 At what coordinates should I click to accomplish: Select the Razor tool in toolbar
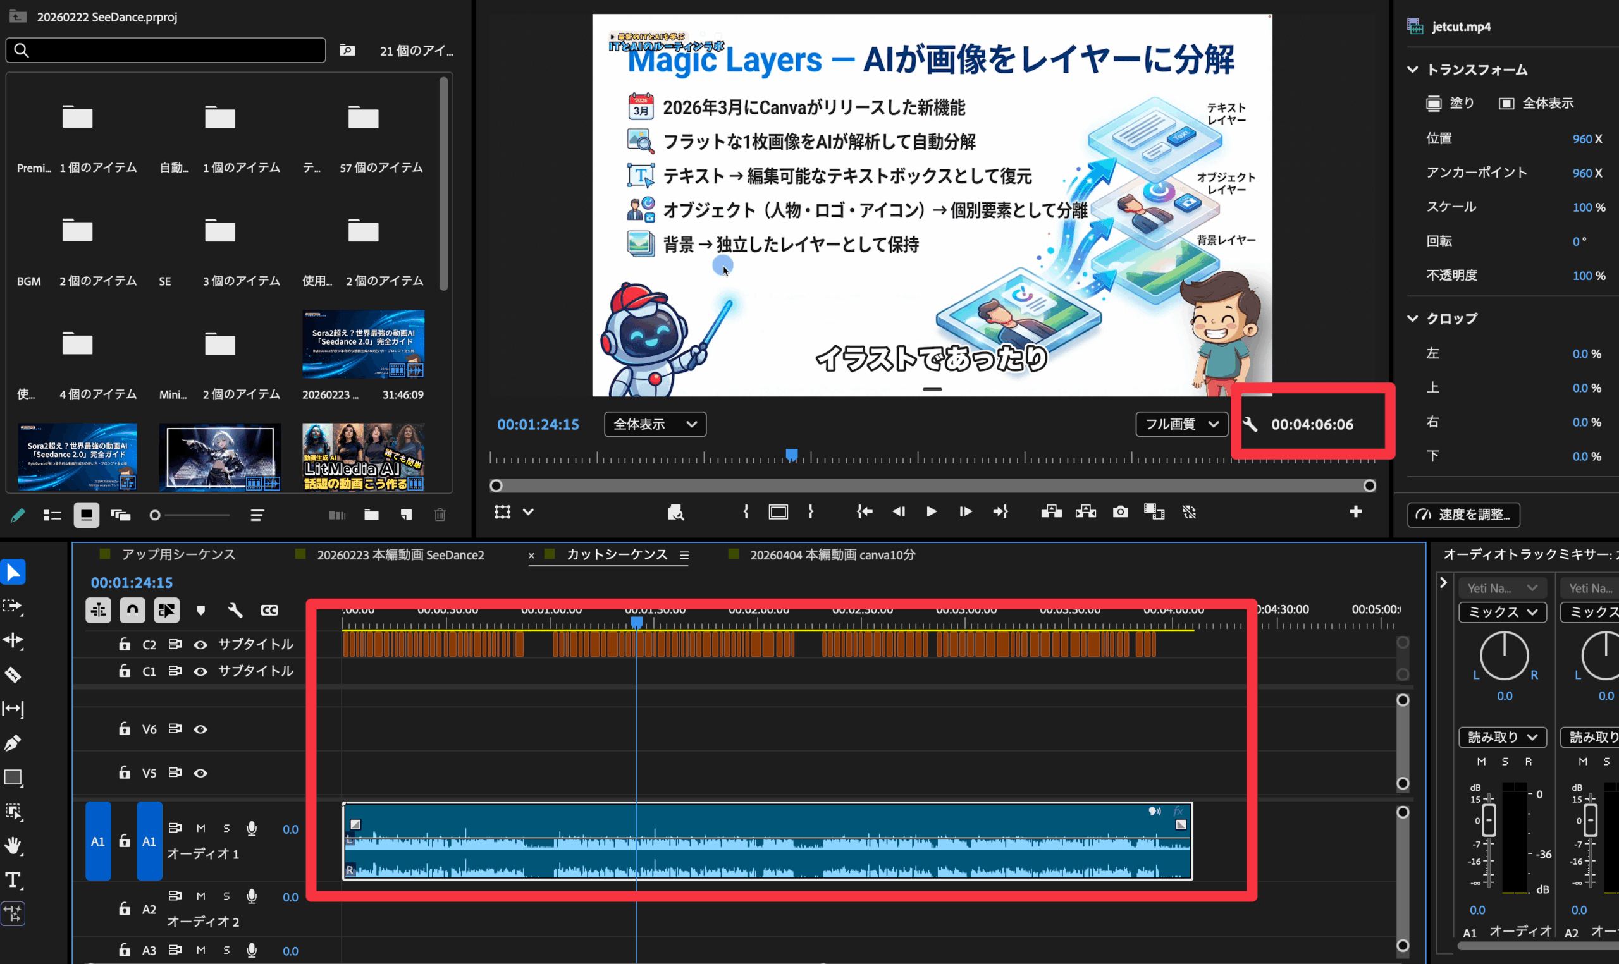tap(13, 675)
